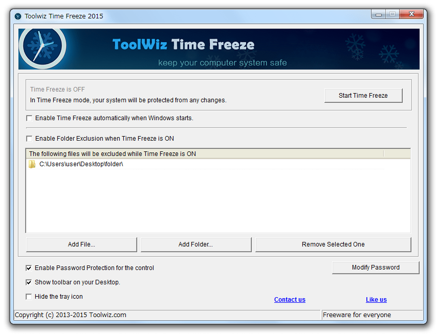The width and height of the screenshot is (438, 335).
Task: Close the Toolwiz Time Freeze window
Action: [x=411, y=14]
